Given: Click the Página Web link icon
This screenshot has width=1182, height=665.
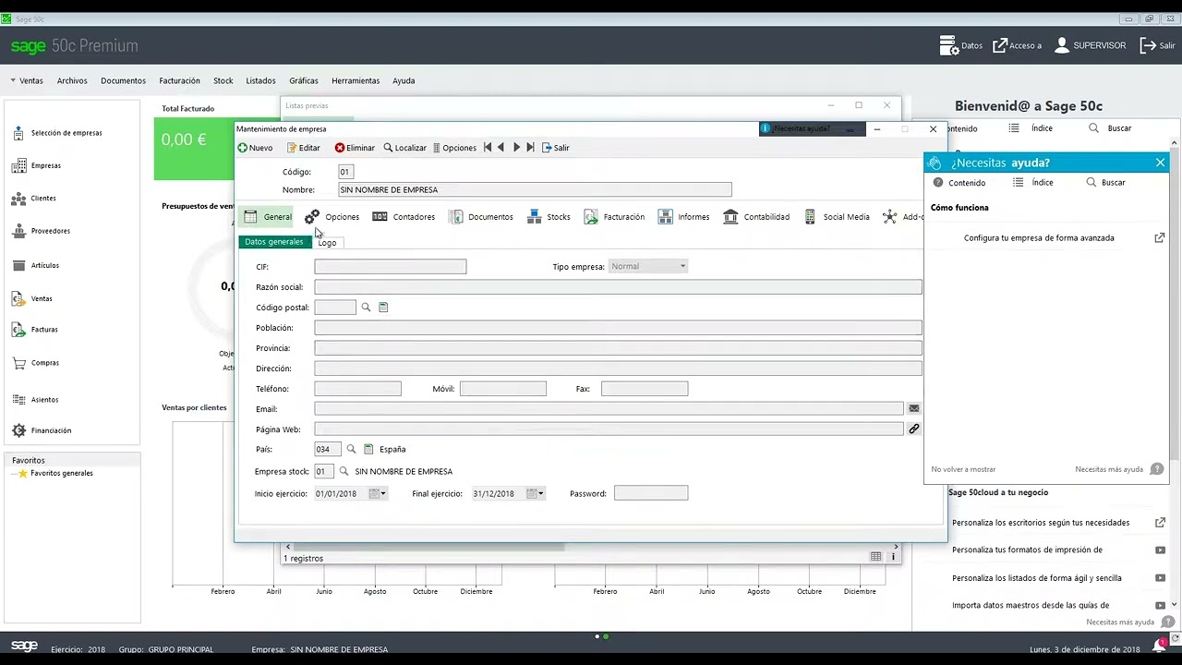Looking at the screenshot, I should coord(913,429).
